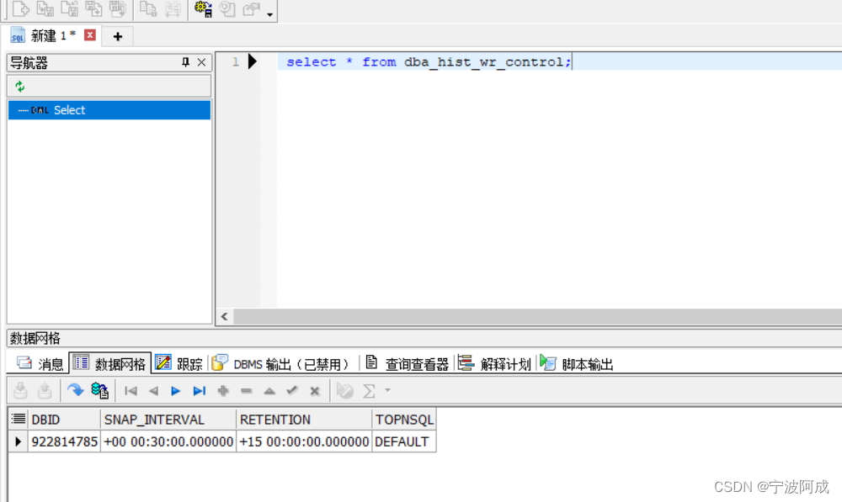The height and width of the screenshot is (502, 842).
Task: Refresh the data grid query results
Action: [75, 390]
